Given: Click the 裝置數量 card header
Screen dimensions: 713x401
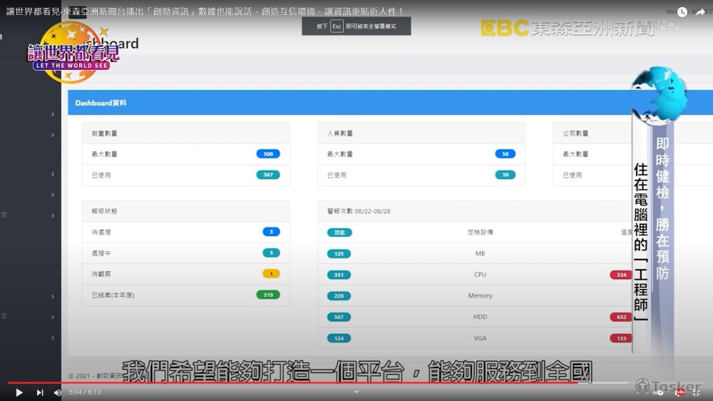Looking at the screenshot, I should point(186,133).
